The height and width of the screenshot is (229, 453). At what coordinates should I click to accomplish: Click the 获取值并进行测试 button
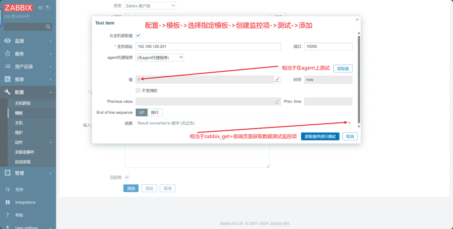coord(320,136)
